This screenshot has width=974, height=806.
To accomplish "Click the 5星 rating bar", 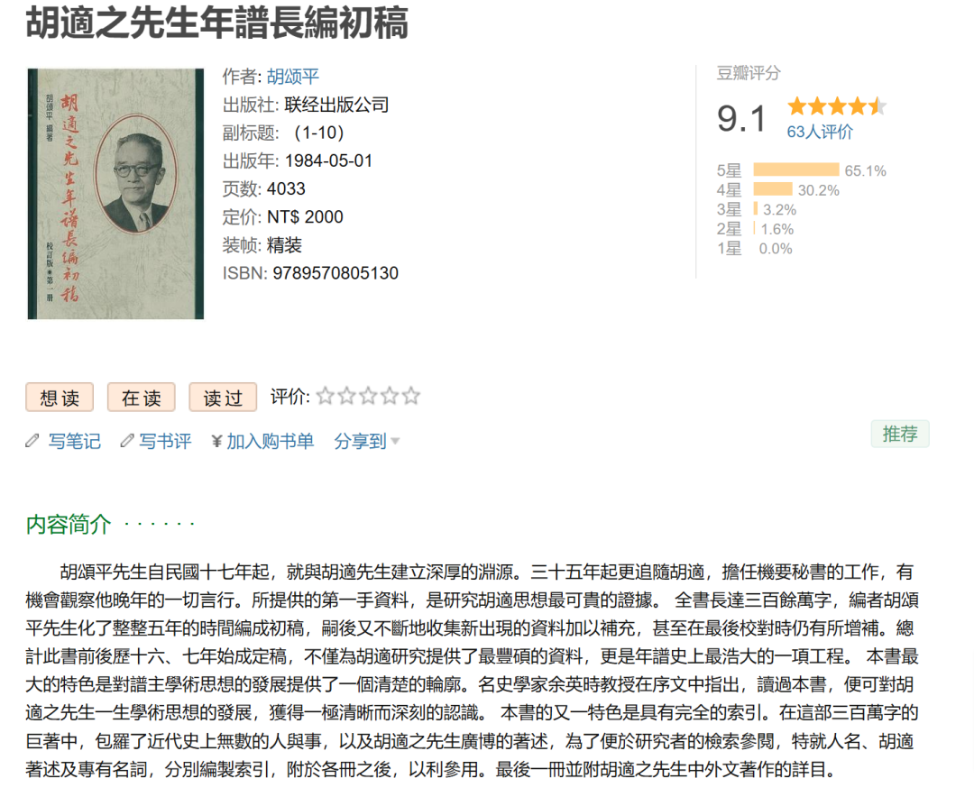I will pos(796,169).
